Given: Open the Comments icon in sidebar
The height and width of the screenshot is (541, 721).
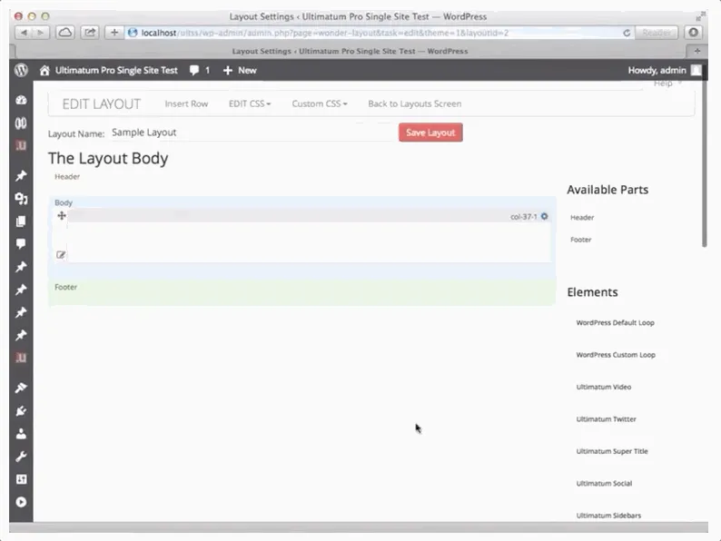Looking at the screenshot, I should coord(21,243).
